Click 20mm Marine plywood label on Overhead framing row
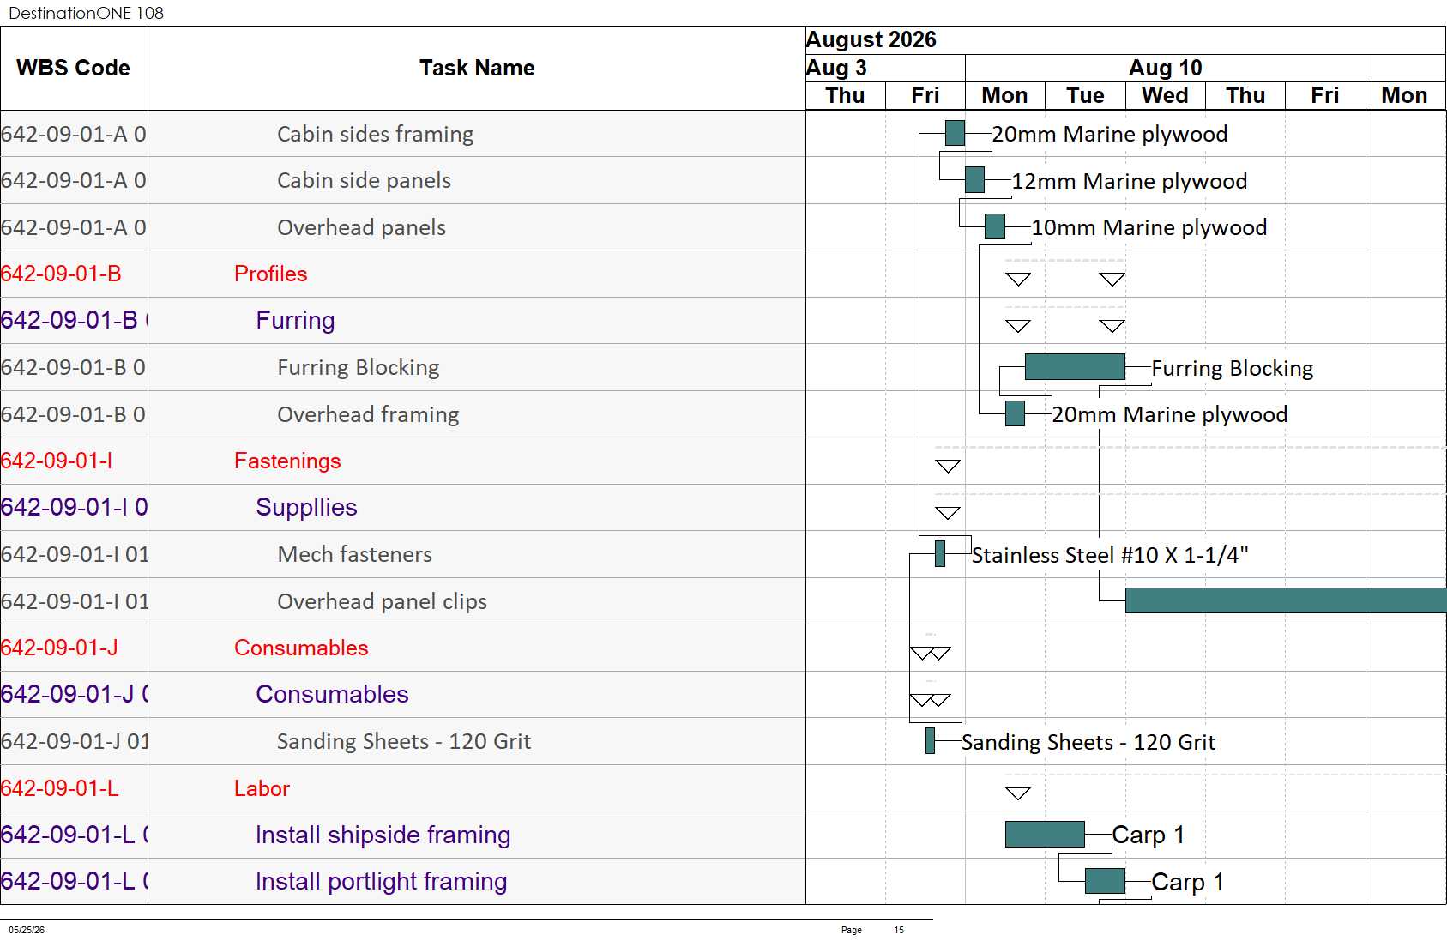Viewport: 1447px width, 941px height. 1170,414
